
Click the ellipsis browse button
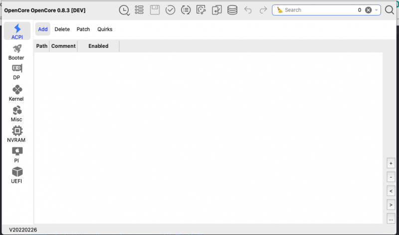tap(391, 219)
